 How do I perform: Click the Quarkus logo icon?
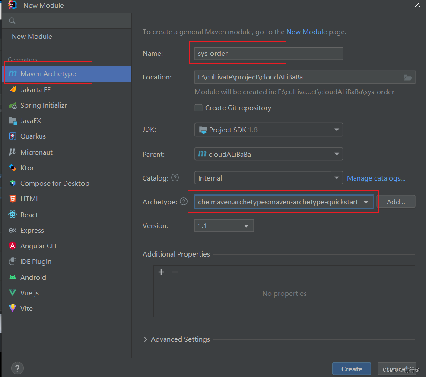(x=13, y=136)
